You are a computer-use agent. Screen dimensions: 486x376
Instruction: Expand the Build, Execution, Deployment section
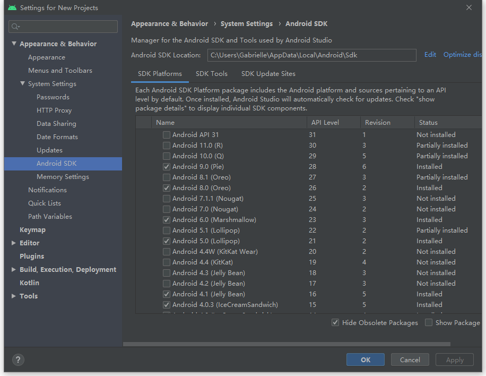(x=14, y=270)
